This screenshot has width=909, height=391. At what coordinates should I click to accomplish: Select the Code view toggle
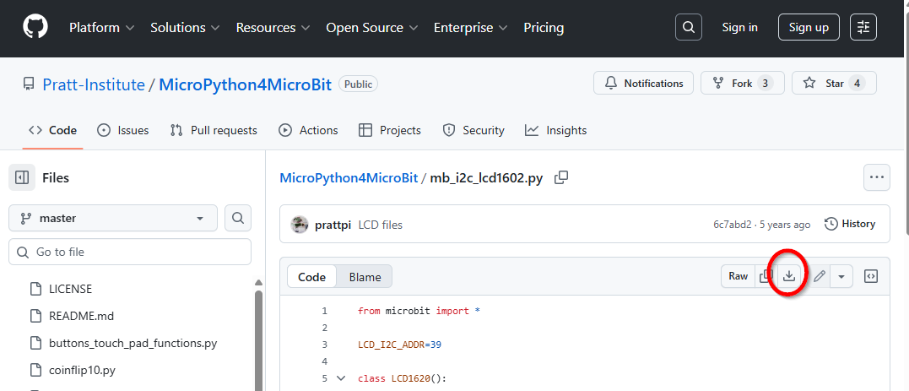click(x=311, y=277)
